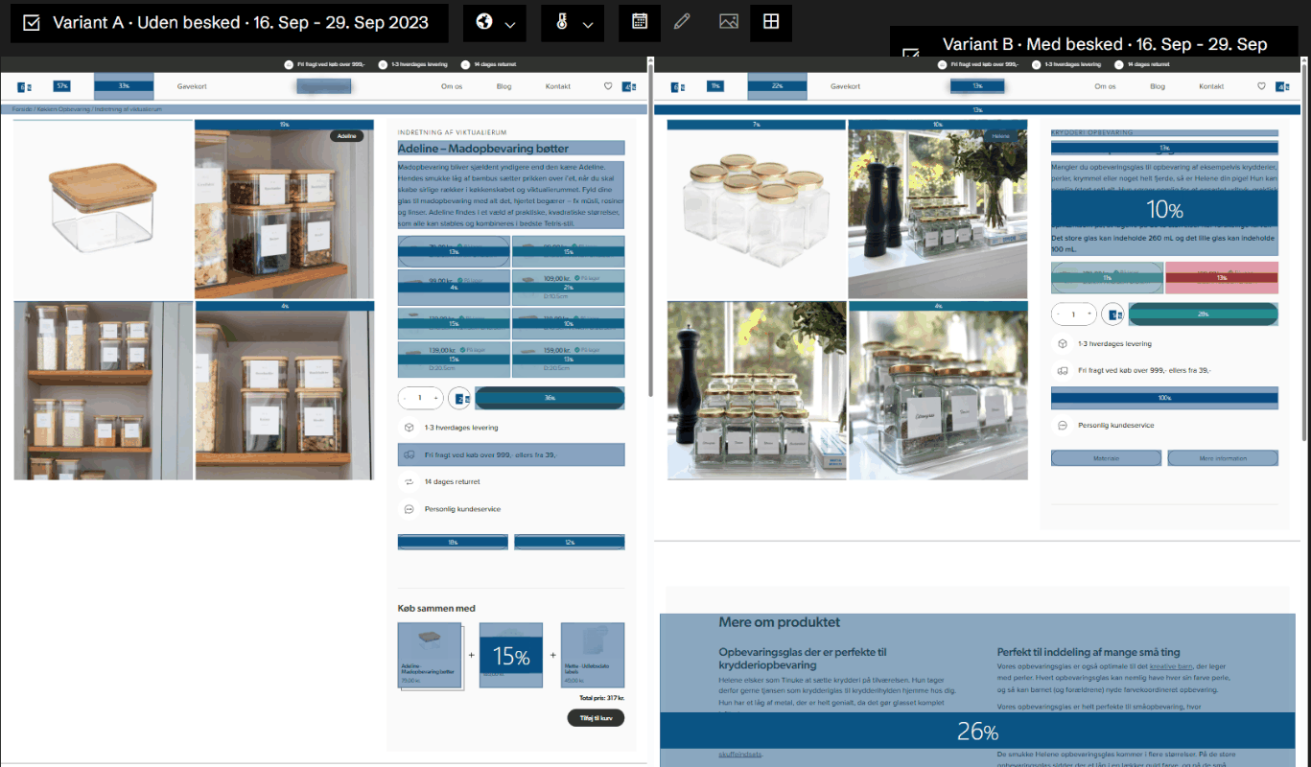The image size is (1311, 767).
Task: Select Blog in Variant A menu
Action: click(504, 86)
